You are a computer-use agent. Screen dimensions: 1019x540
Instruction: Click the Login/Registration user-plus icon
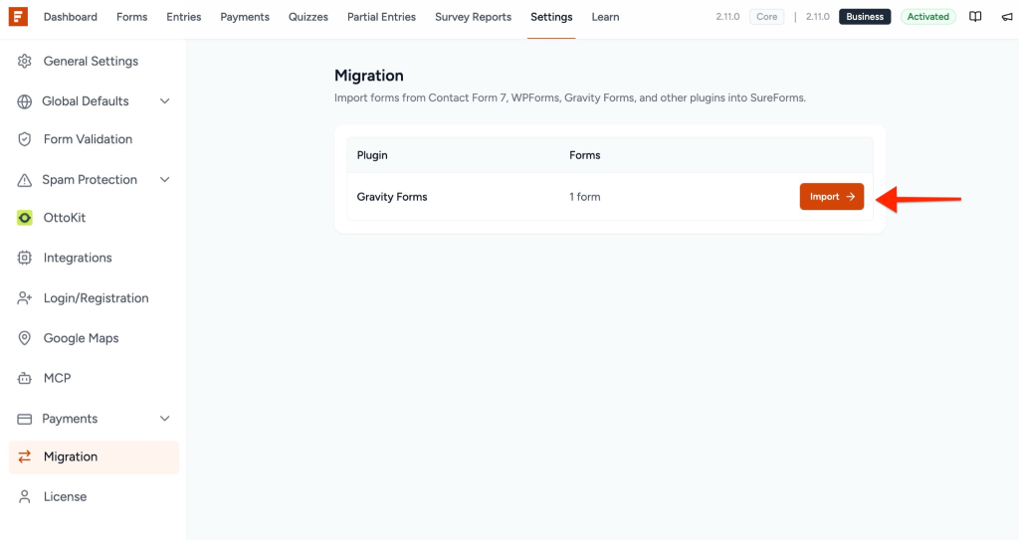point(25,298)
